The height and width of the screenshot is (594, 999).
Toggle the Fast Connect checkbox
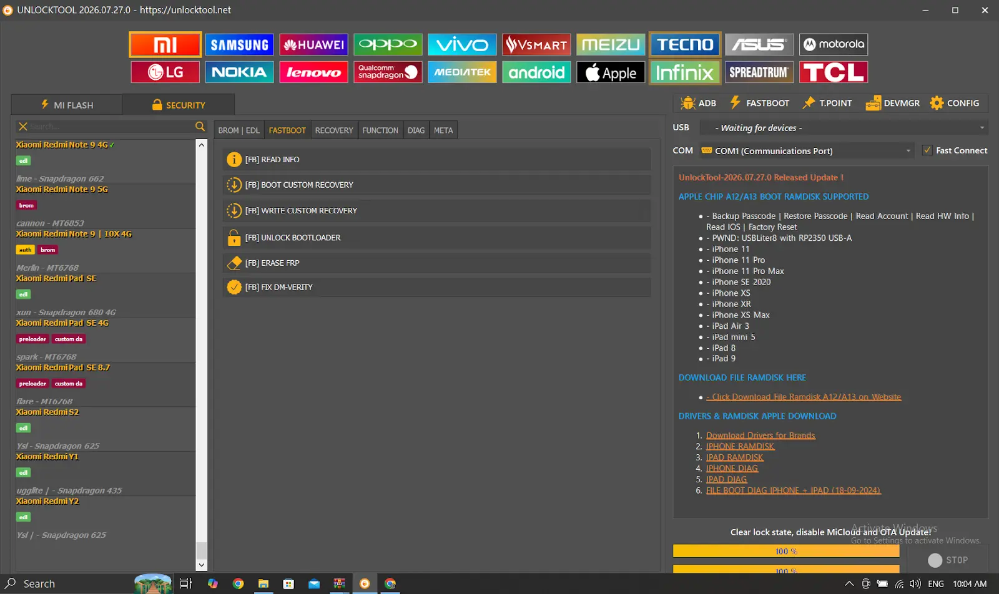click(x=928, y=150)
